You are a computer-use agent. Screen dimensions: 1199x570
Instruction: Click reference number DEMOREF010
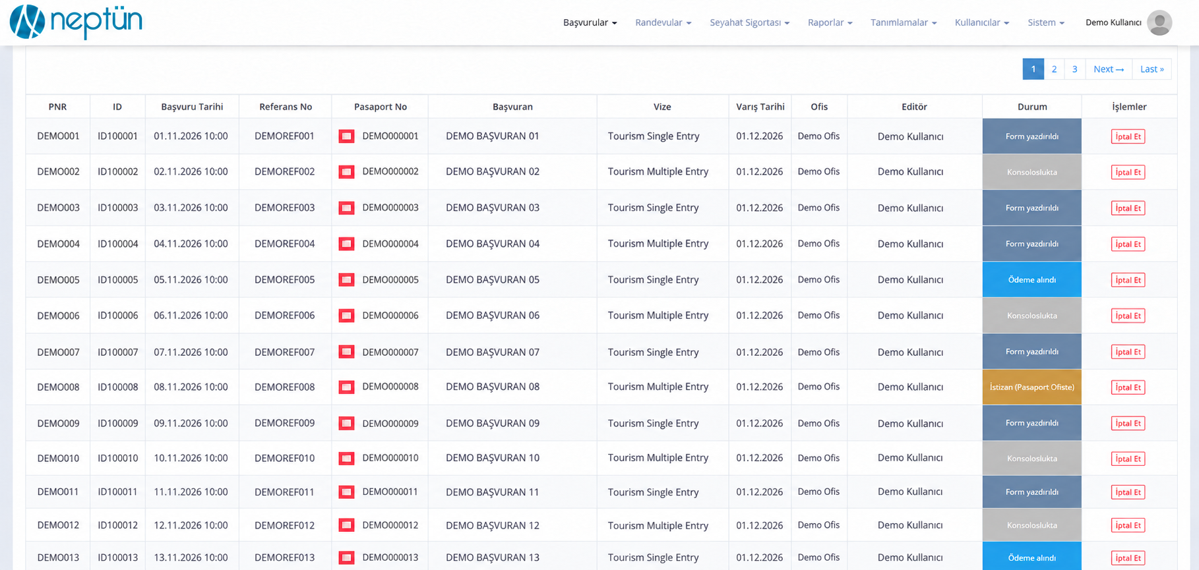pos(285,458)
